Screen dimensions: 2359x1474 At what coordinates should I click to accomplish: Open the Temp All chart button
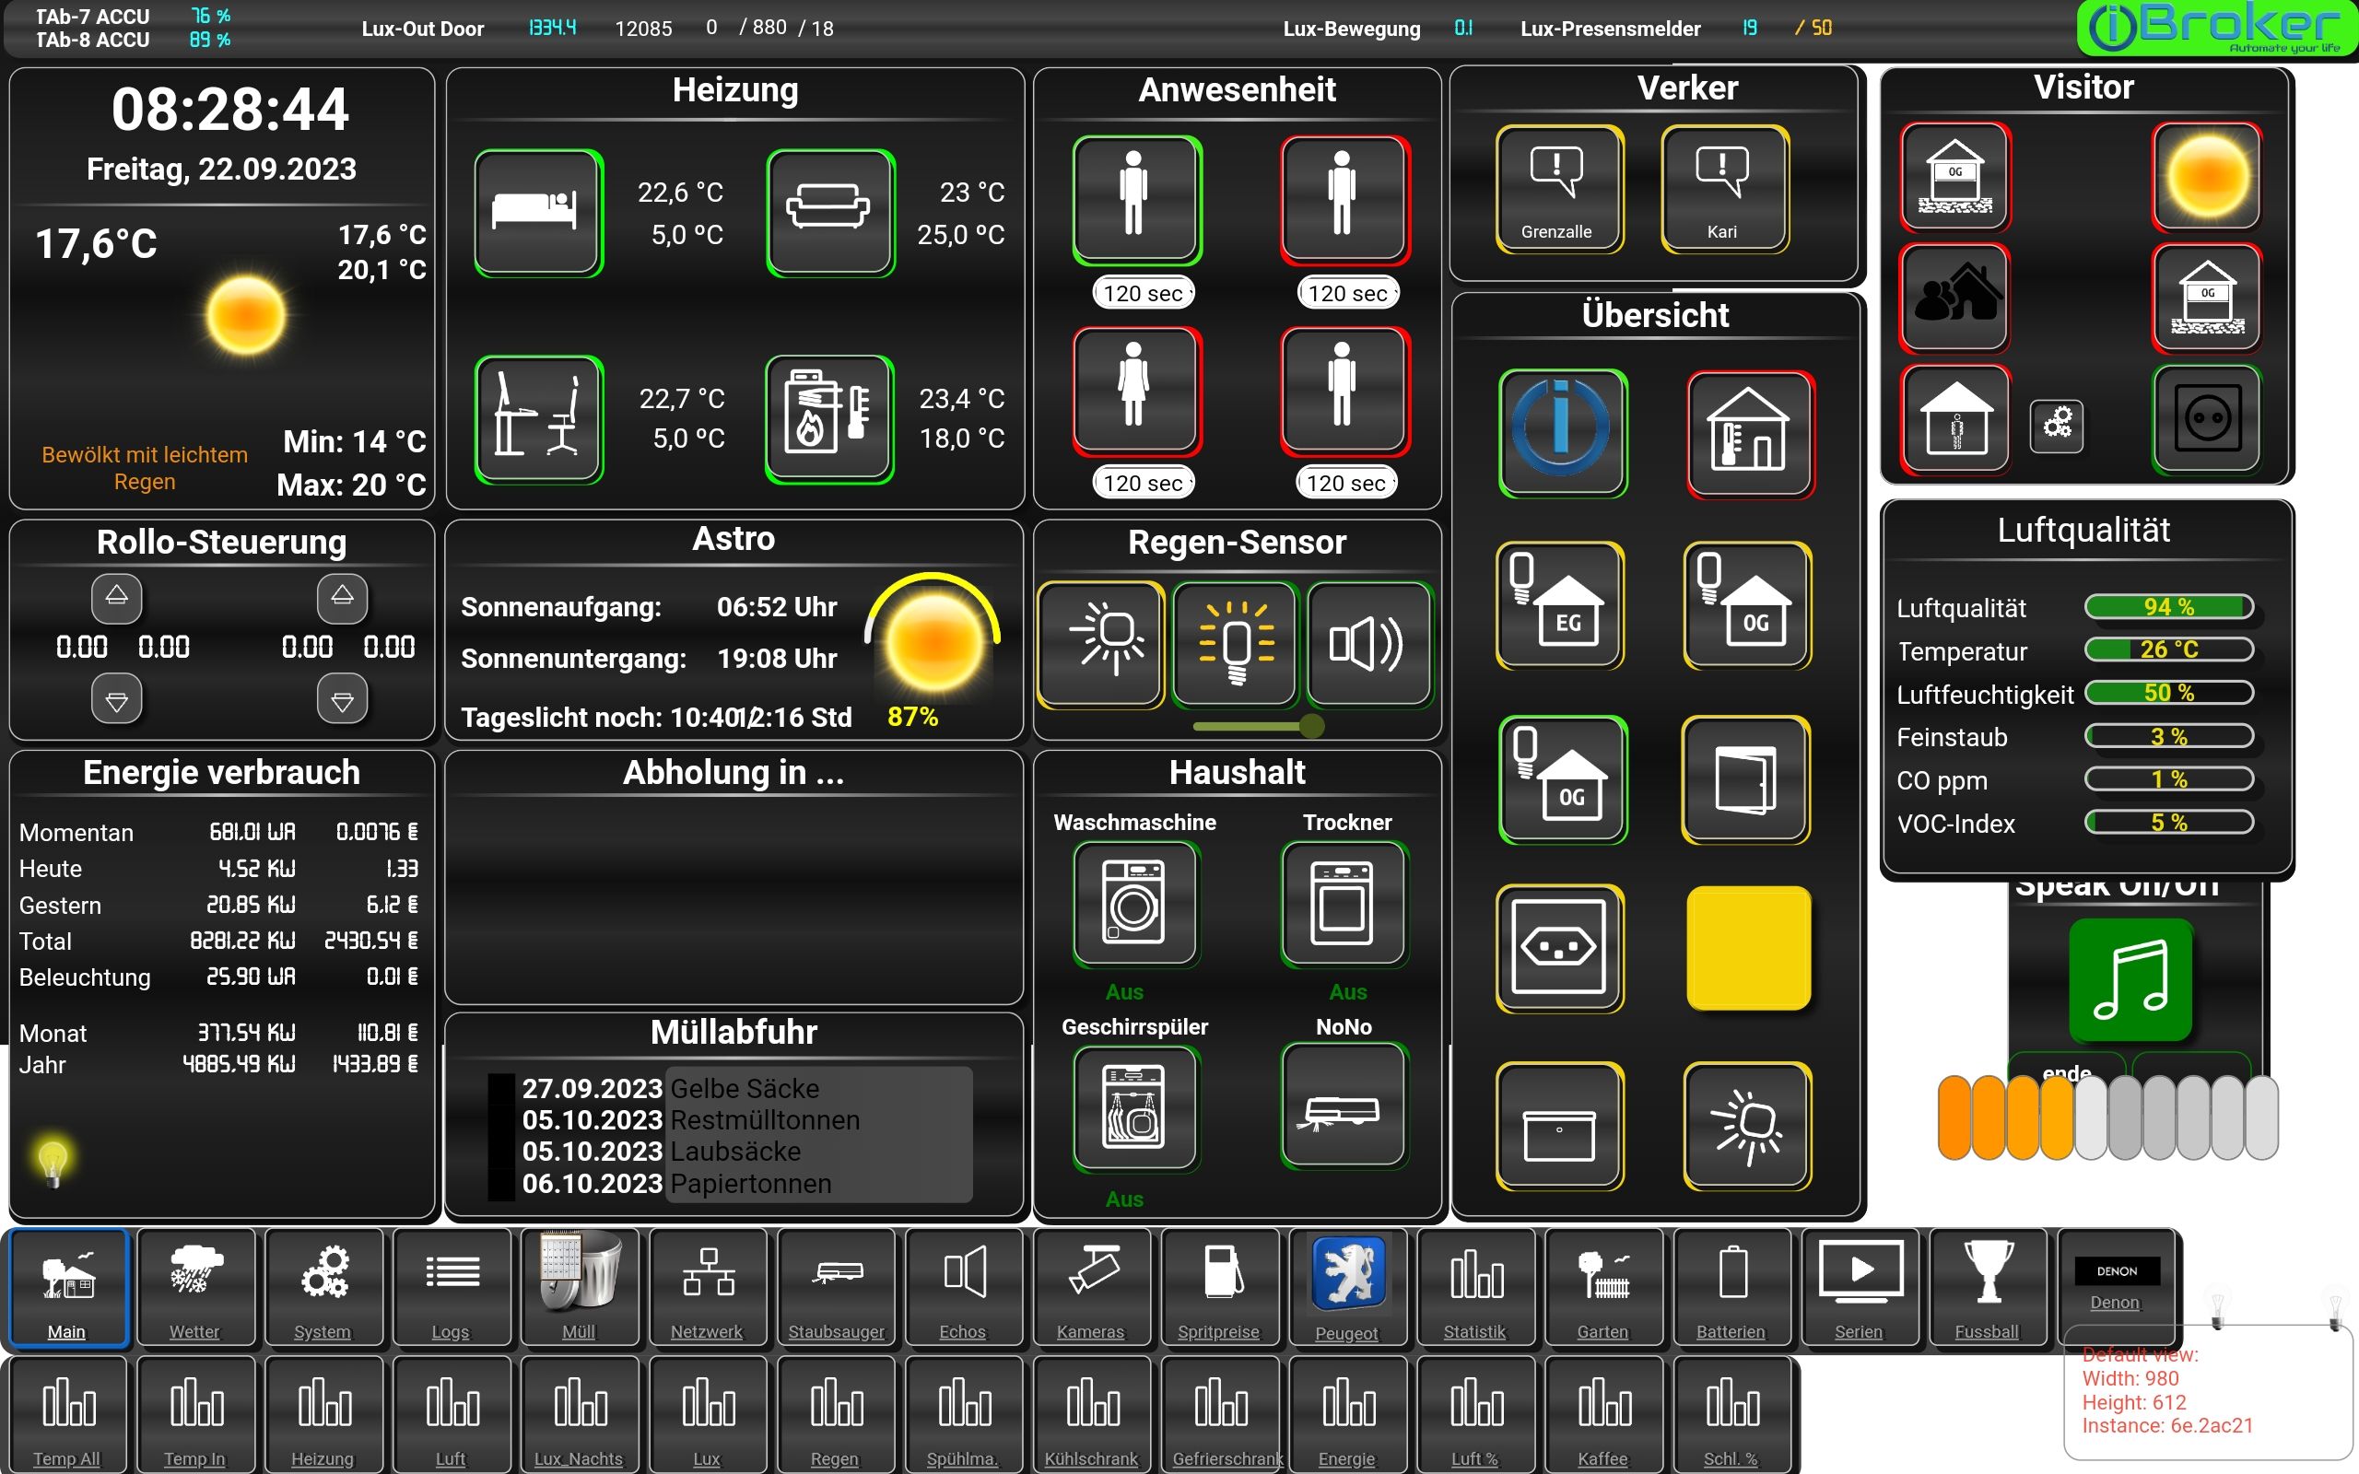tap(67, 1414)
